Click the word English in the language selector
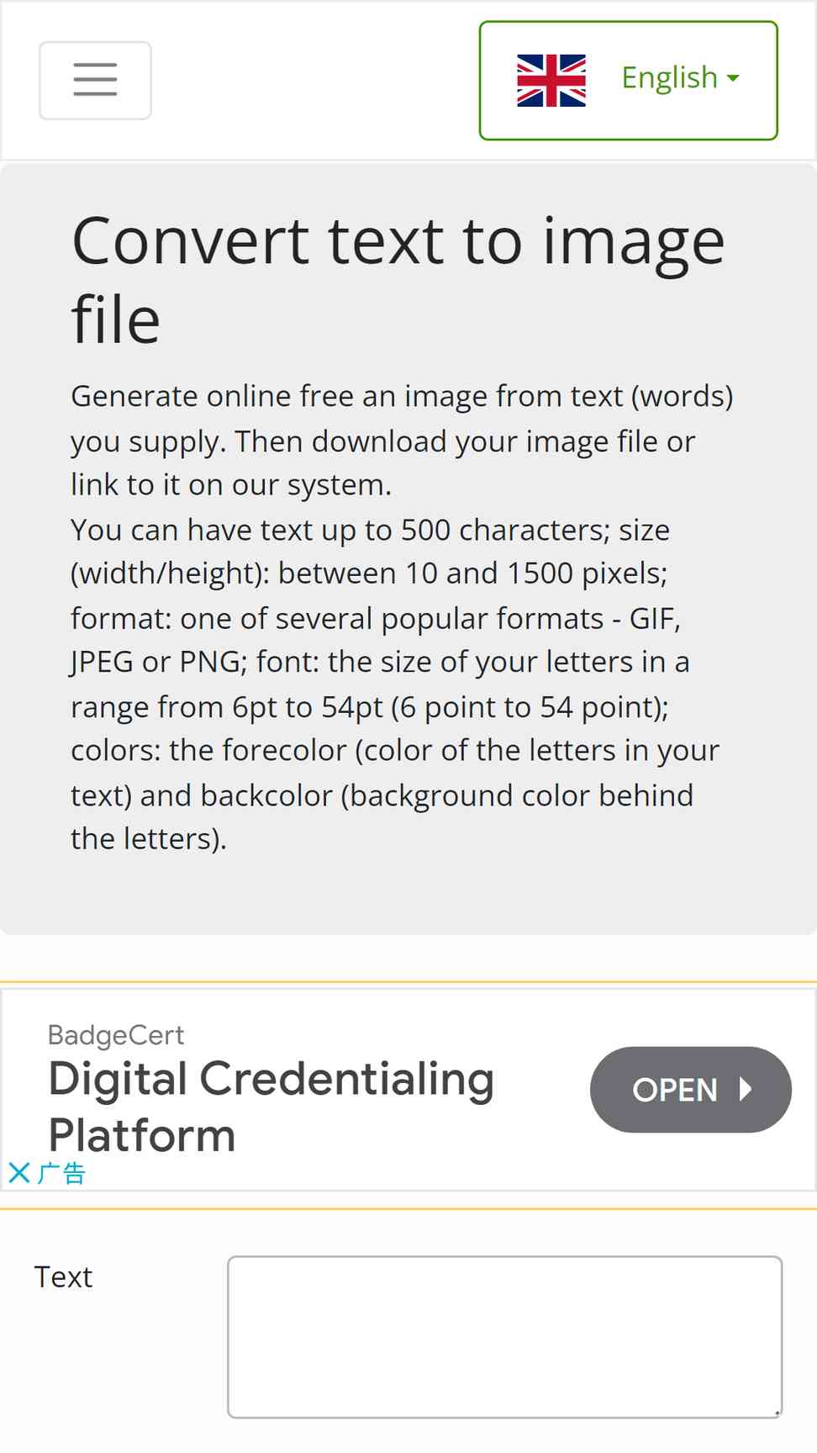Viewport: 817px width, 1453px height. pyautogui.click(x=669, y=77)
